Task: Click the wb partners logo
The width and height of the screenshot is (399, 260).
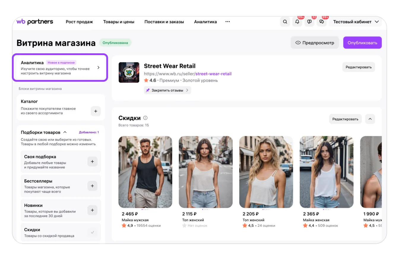Action: pyautogui.click(x=35, y=22)
